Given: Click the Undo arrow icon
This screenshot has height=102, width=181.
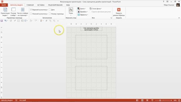Looking at the screenshot, I should pos(5,21).
